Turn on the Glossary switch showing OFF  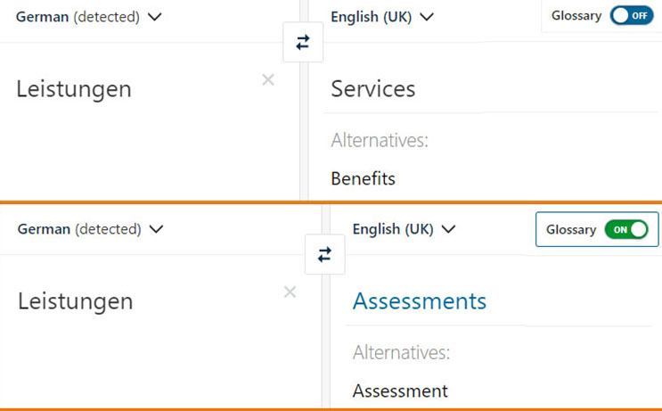[x=632, y=16]
